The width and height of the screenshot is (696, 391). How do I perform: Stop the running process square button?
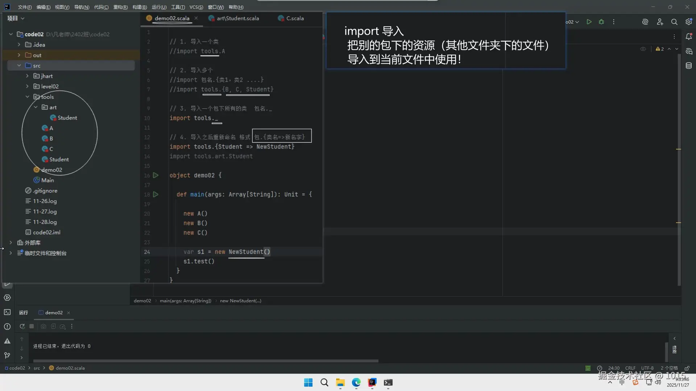pyautogui.click(x=32, y=326)
